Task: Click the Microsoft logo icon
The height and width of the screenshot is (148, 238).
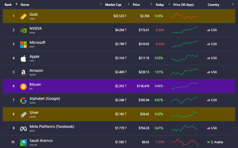Action: point(23,44)
